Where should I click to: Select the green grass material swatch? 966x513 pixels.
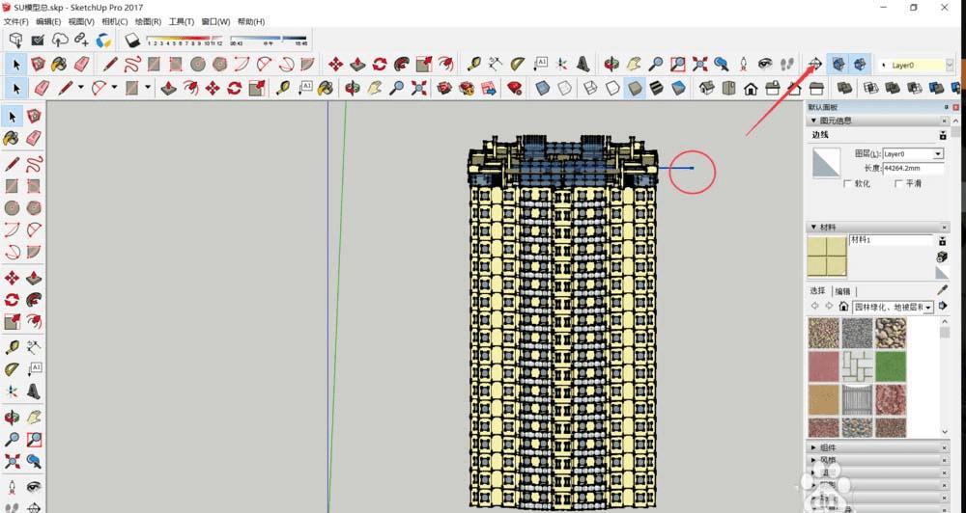tap(891, 366)
